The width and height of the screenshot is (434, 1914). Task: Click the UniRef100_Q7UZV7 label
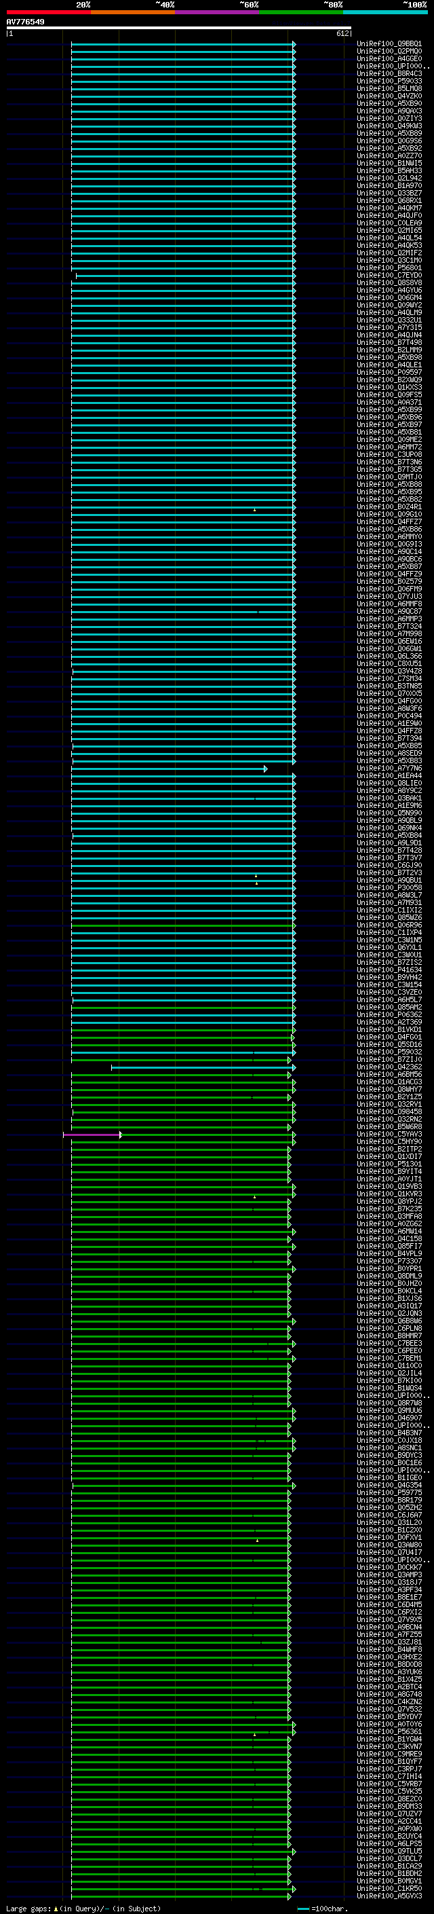[x=389, y=1814]
